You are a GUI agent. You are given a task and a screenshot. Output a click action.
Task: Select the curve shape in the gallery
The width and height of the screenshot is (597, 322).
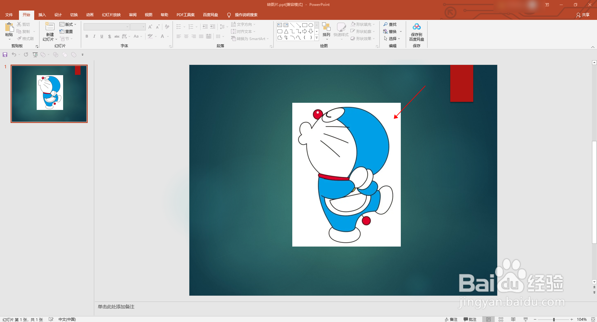[298, 38]
